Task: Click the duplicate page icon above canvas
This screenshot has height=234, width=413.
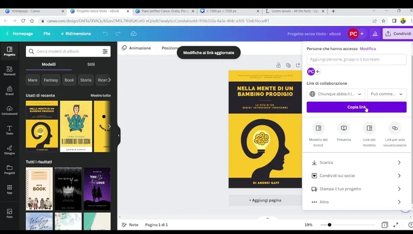Action: tap(288, 65)
